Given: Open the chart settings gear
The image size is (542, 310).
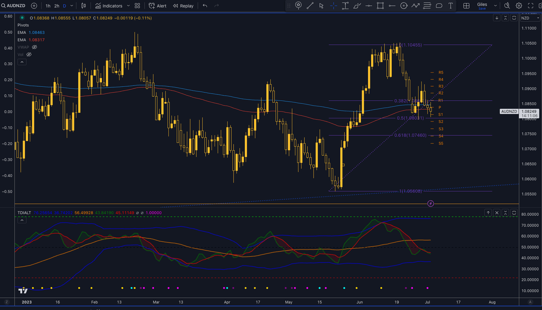Looking at the screenshot, I should (518, 6).
